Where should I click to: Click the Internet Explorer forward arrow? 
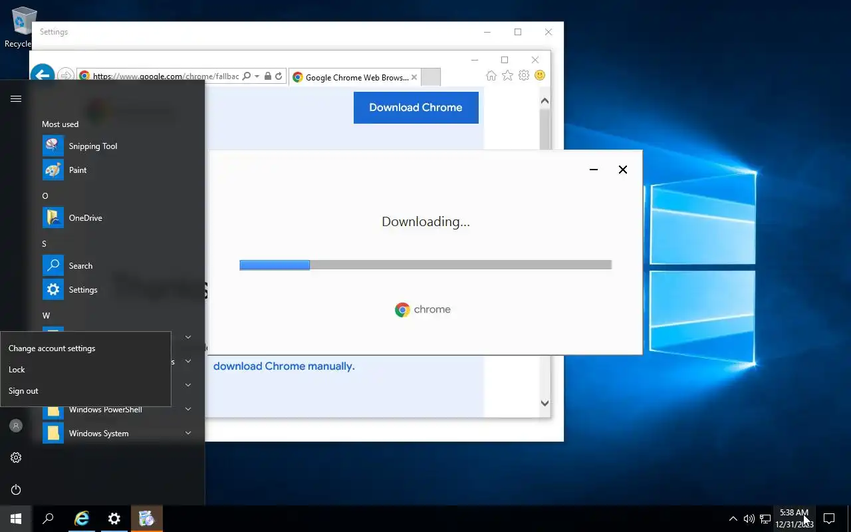[65, 76]
